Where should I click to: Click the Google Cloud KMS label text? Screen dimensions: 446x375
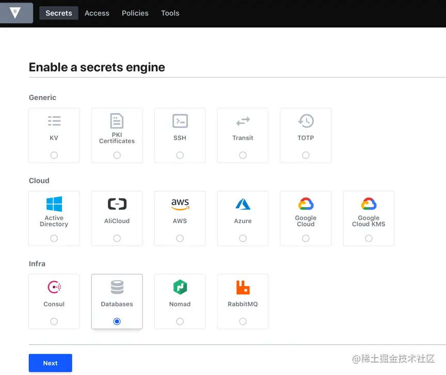[x=369, y=221]
